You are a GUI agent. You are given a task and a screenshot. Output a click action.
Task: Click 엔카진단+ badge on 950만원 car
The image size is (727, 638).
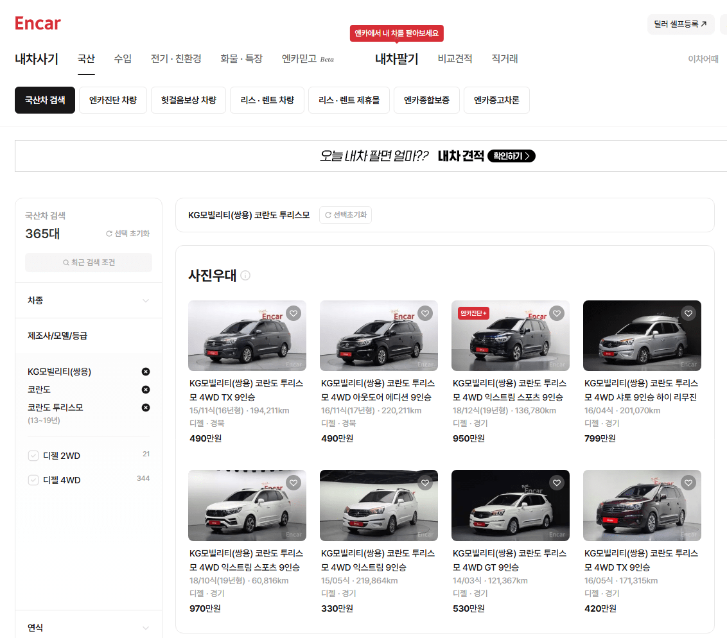tap(473, 313)
